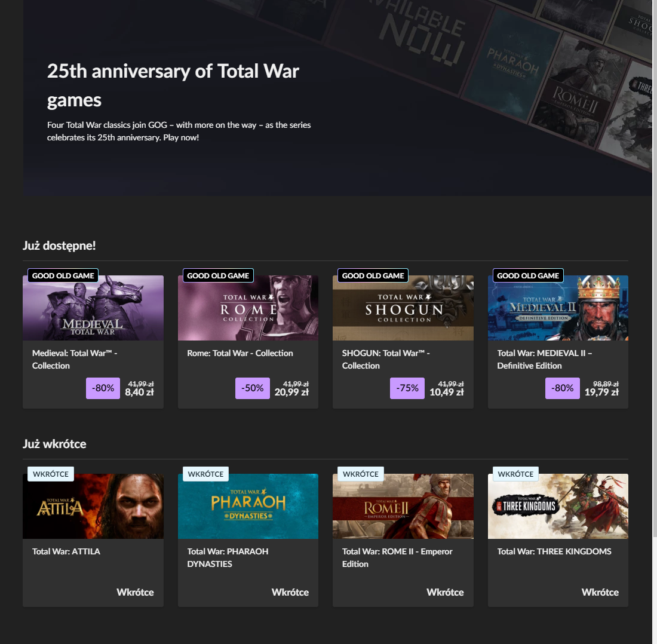Open the Medieval: Total War Collection cover image
This screenshot has height=644, width=657.
[x=93, y=308]
